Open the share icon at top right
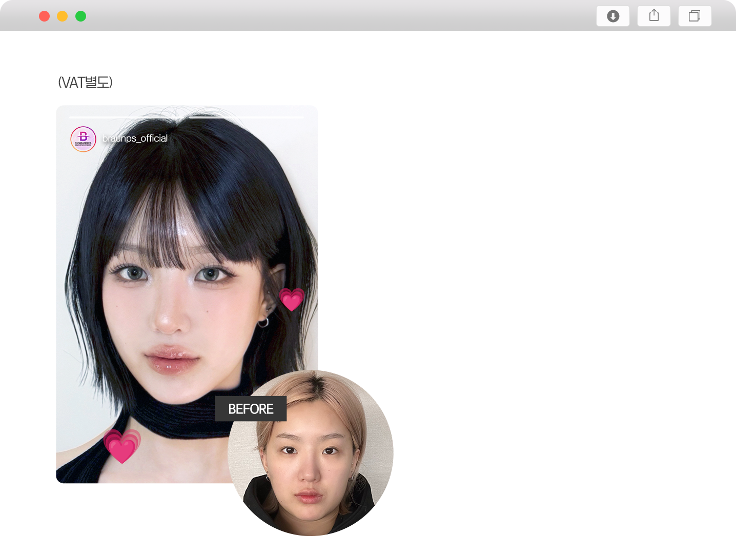 point(653,15)
